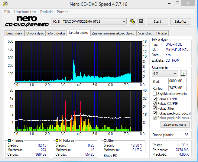198x162 pixels.
Task: Click the Zaawansowane button
Action: point(175,125)
